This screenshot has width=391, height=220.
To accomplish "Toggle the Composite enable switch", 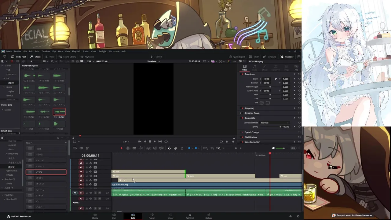I will pyautogui.click(x=242, y=118).
